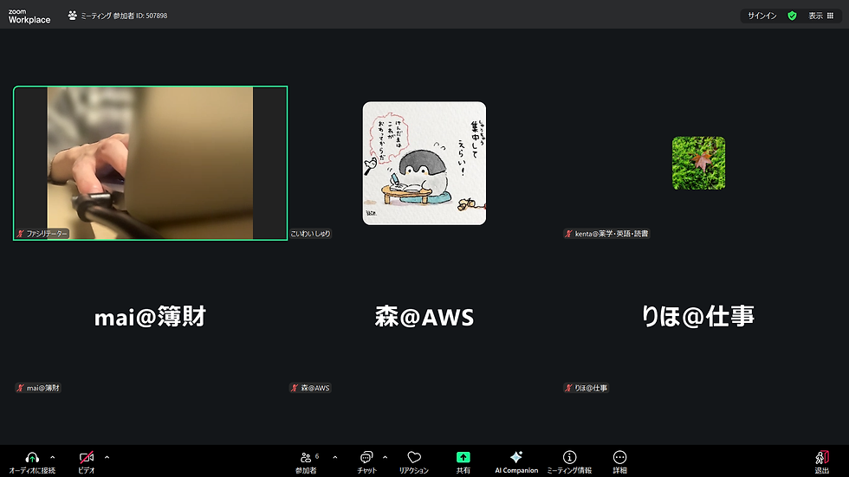Click the small りほ@仕事 label with muted mic

(587, 388)
